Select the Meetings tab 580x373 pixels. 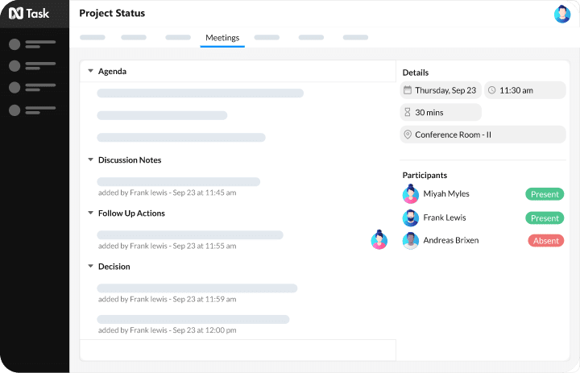tap(222, 37)
